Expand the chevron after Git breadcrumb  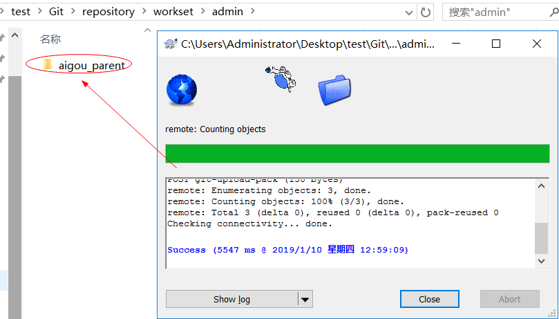coord(73,12)
